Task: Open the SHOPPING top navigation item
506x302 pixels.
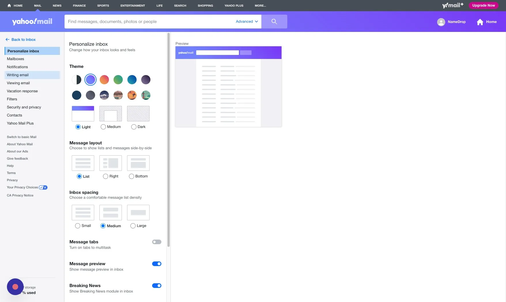Action: 205,5
